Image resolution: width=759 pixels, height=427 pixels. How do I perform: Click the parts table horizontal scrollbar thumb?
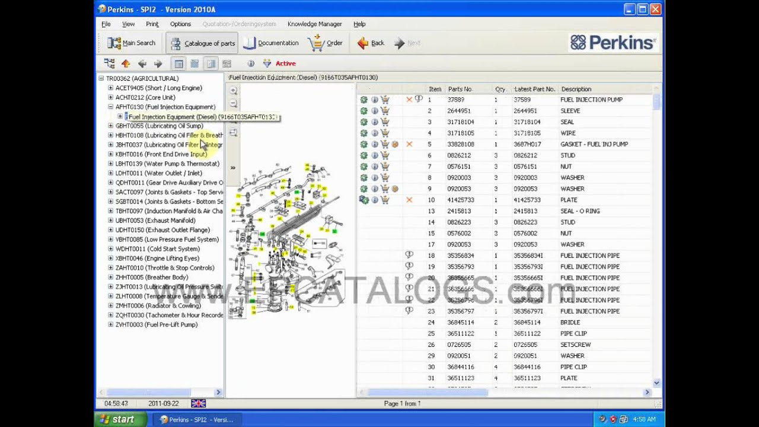point(428,393)
